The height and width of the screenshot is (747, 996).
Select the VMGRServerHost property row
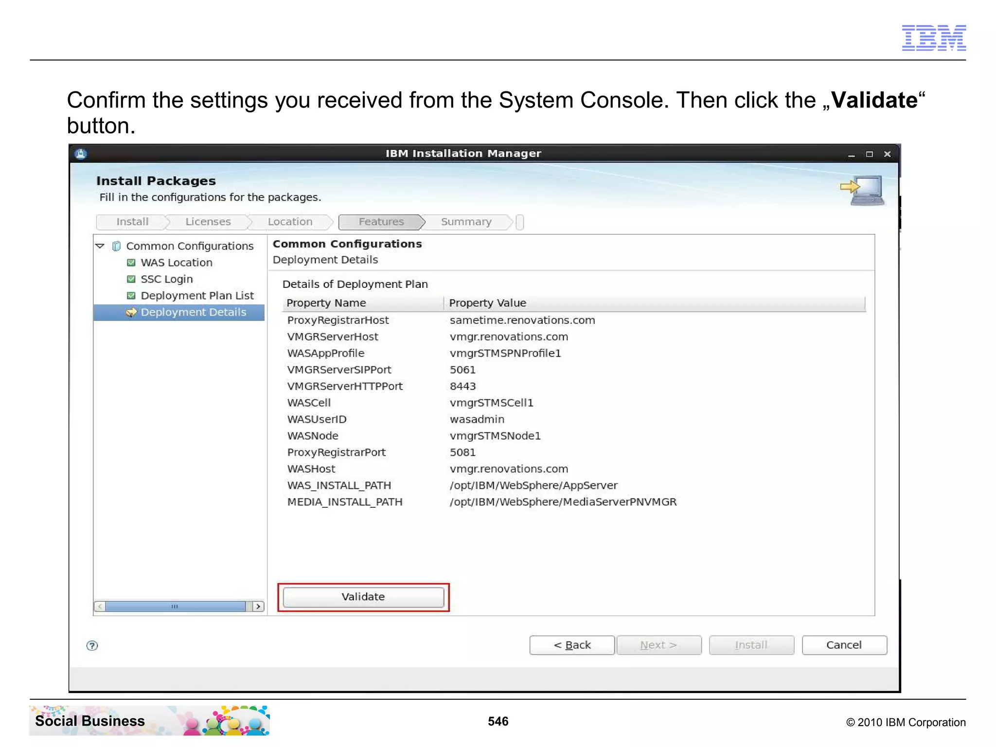574,337
